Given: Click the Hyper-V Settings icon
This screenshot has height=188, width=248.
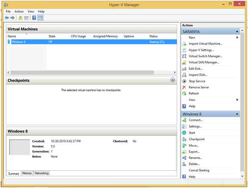Looking at the screenshot, I should 184,50.
